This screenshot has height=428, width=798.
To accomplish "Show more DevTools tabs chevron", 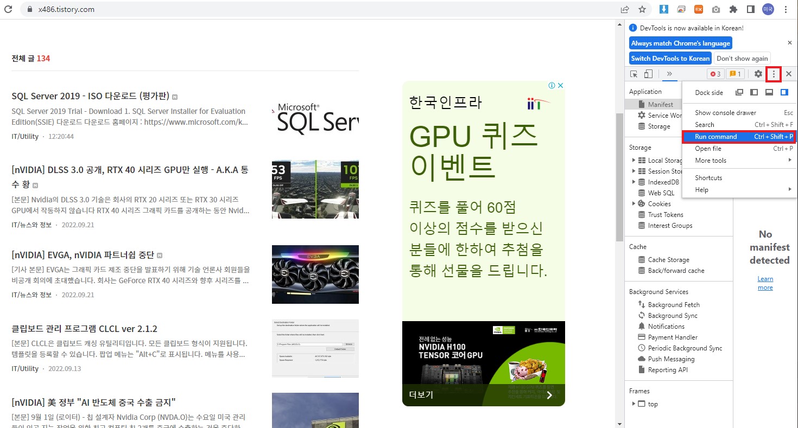I will click(x=669, y=74).
